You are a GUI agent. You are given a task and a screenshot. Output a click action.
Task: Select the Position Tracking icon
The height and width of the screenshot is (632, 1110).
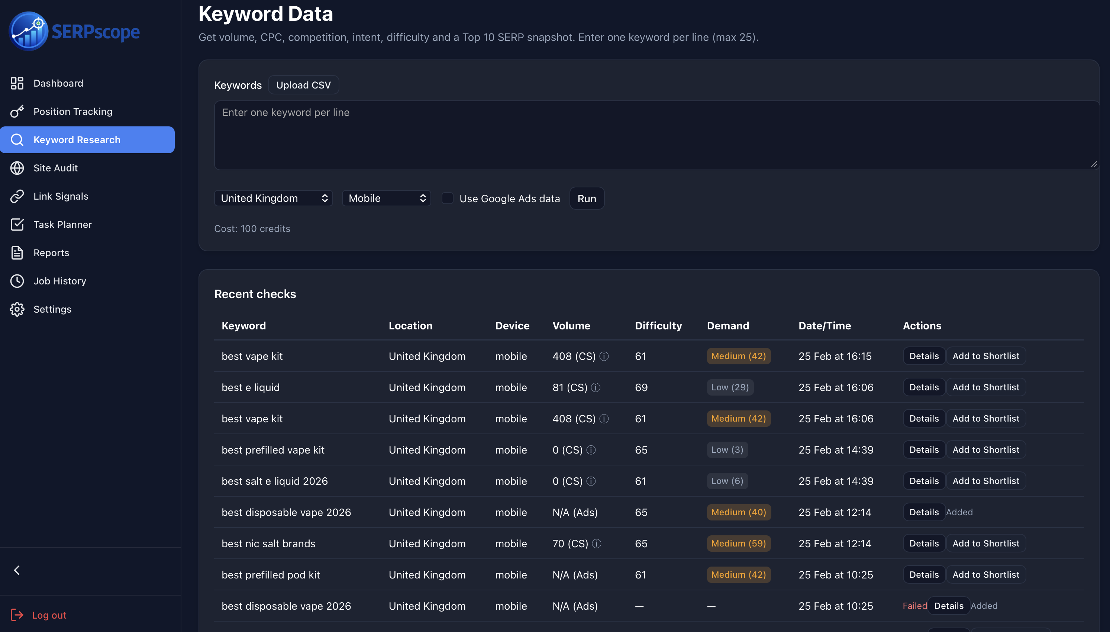click(17, 111)
